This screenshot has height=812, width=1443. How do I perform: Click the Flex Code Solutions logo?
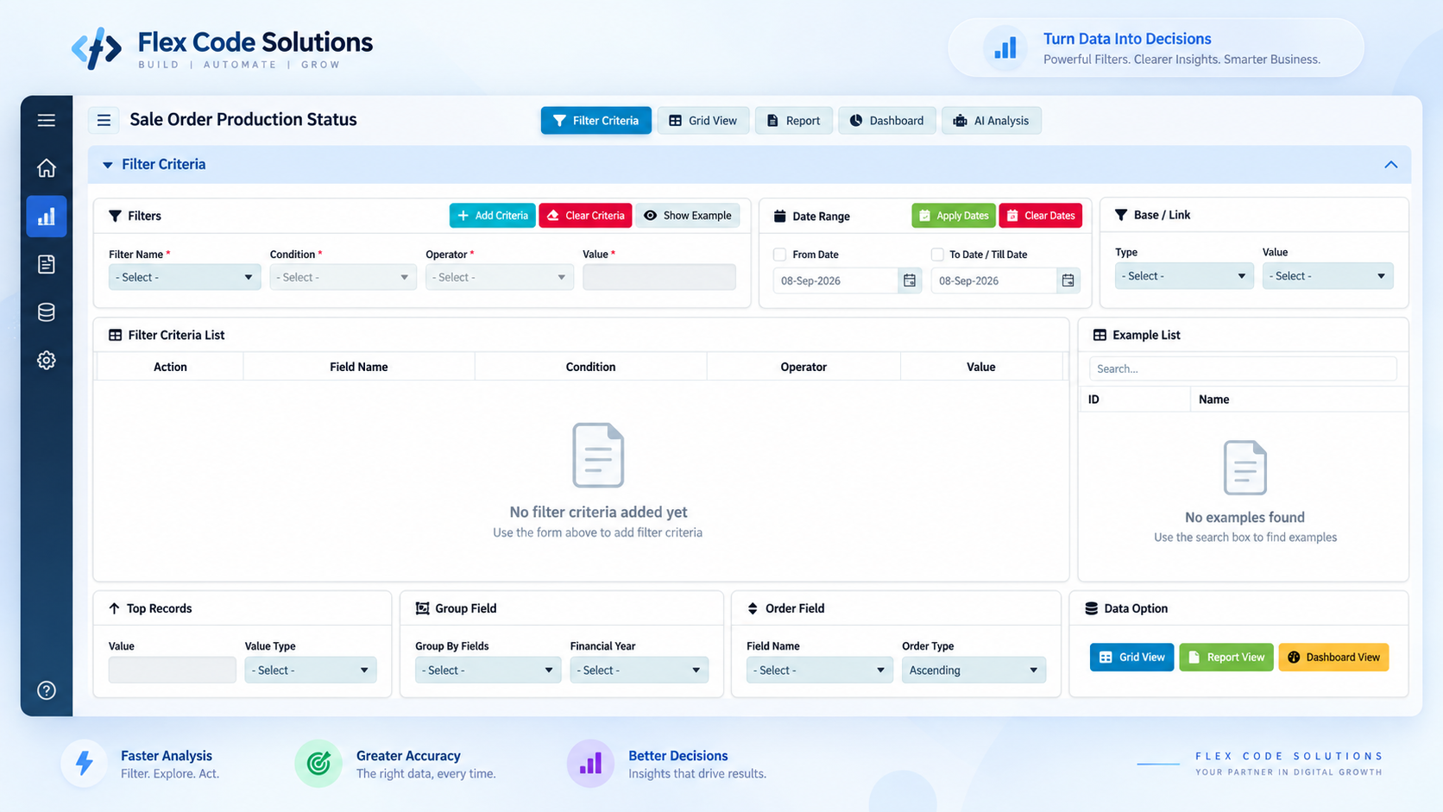(222, 48)
